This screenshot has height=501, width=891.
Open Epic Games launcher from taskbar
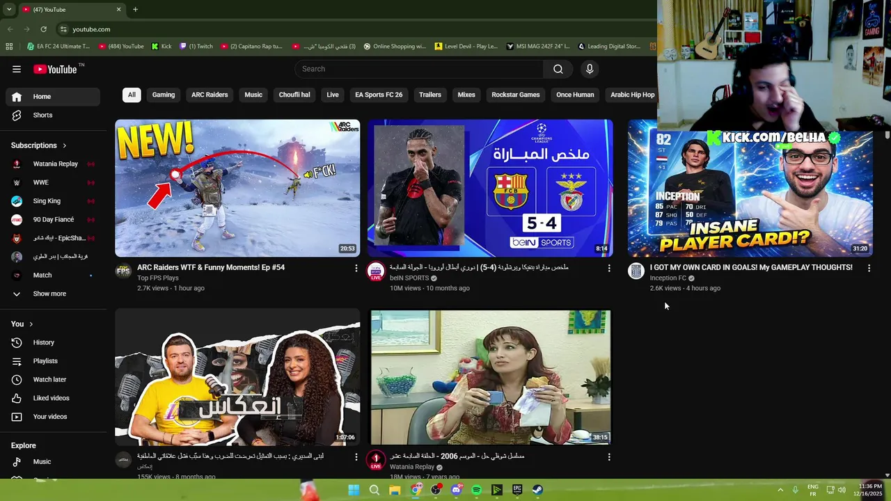pos(517,490)
